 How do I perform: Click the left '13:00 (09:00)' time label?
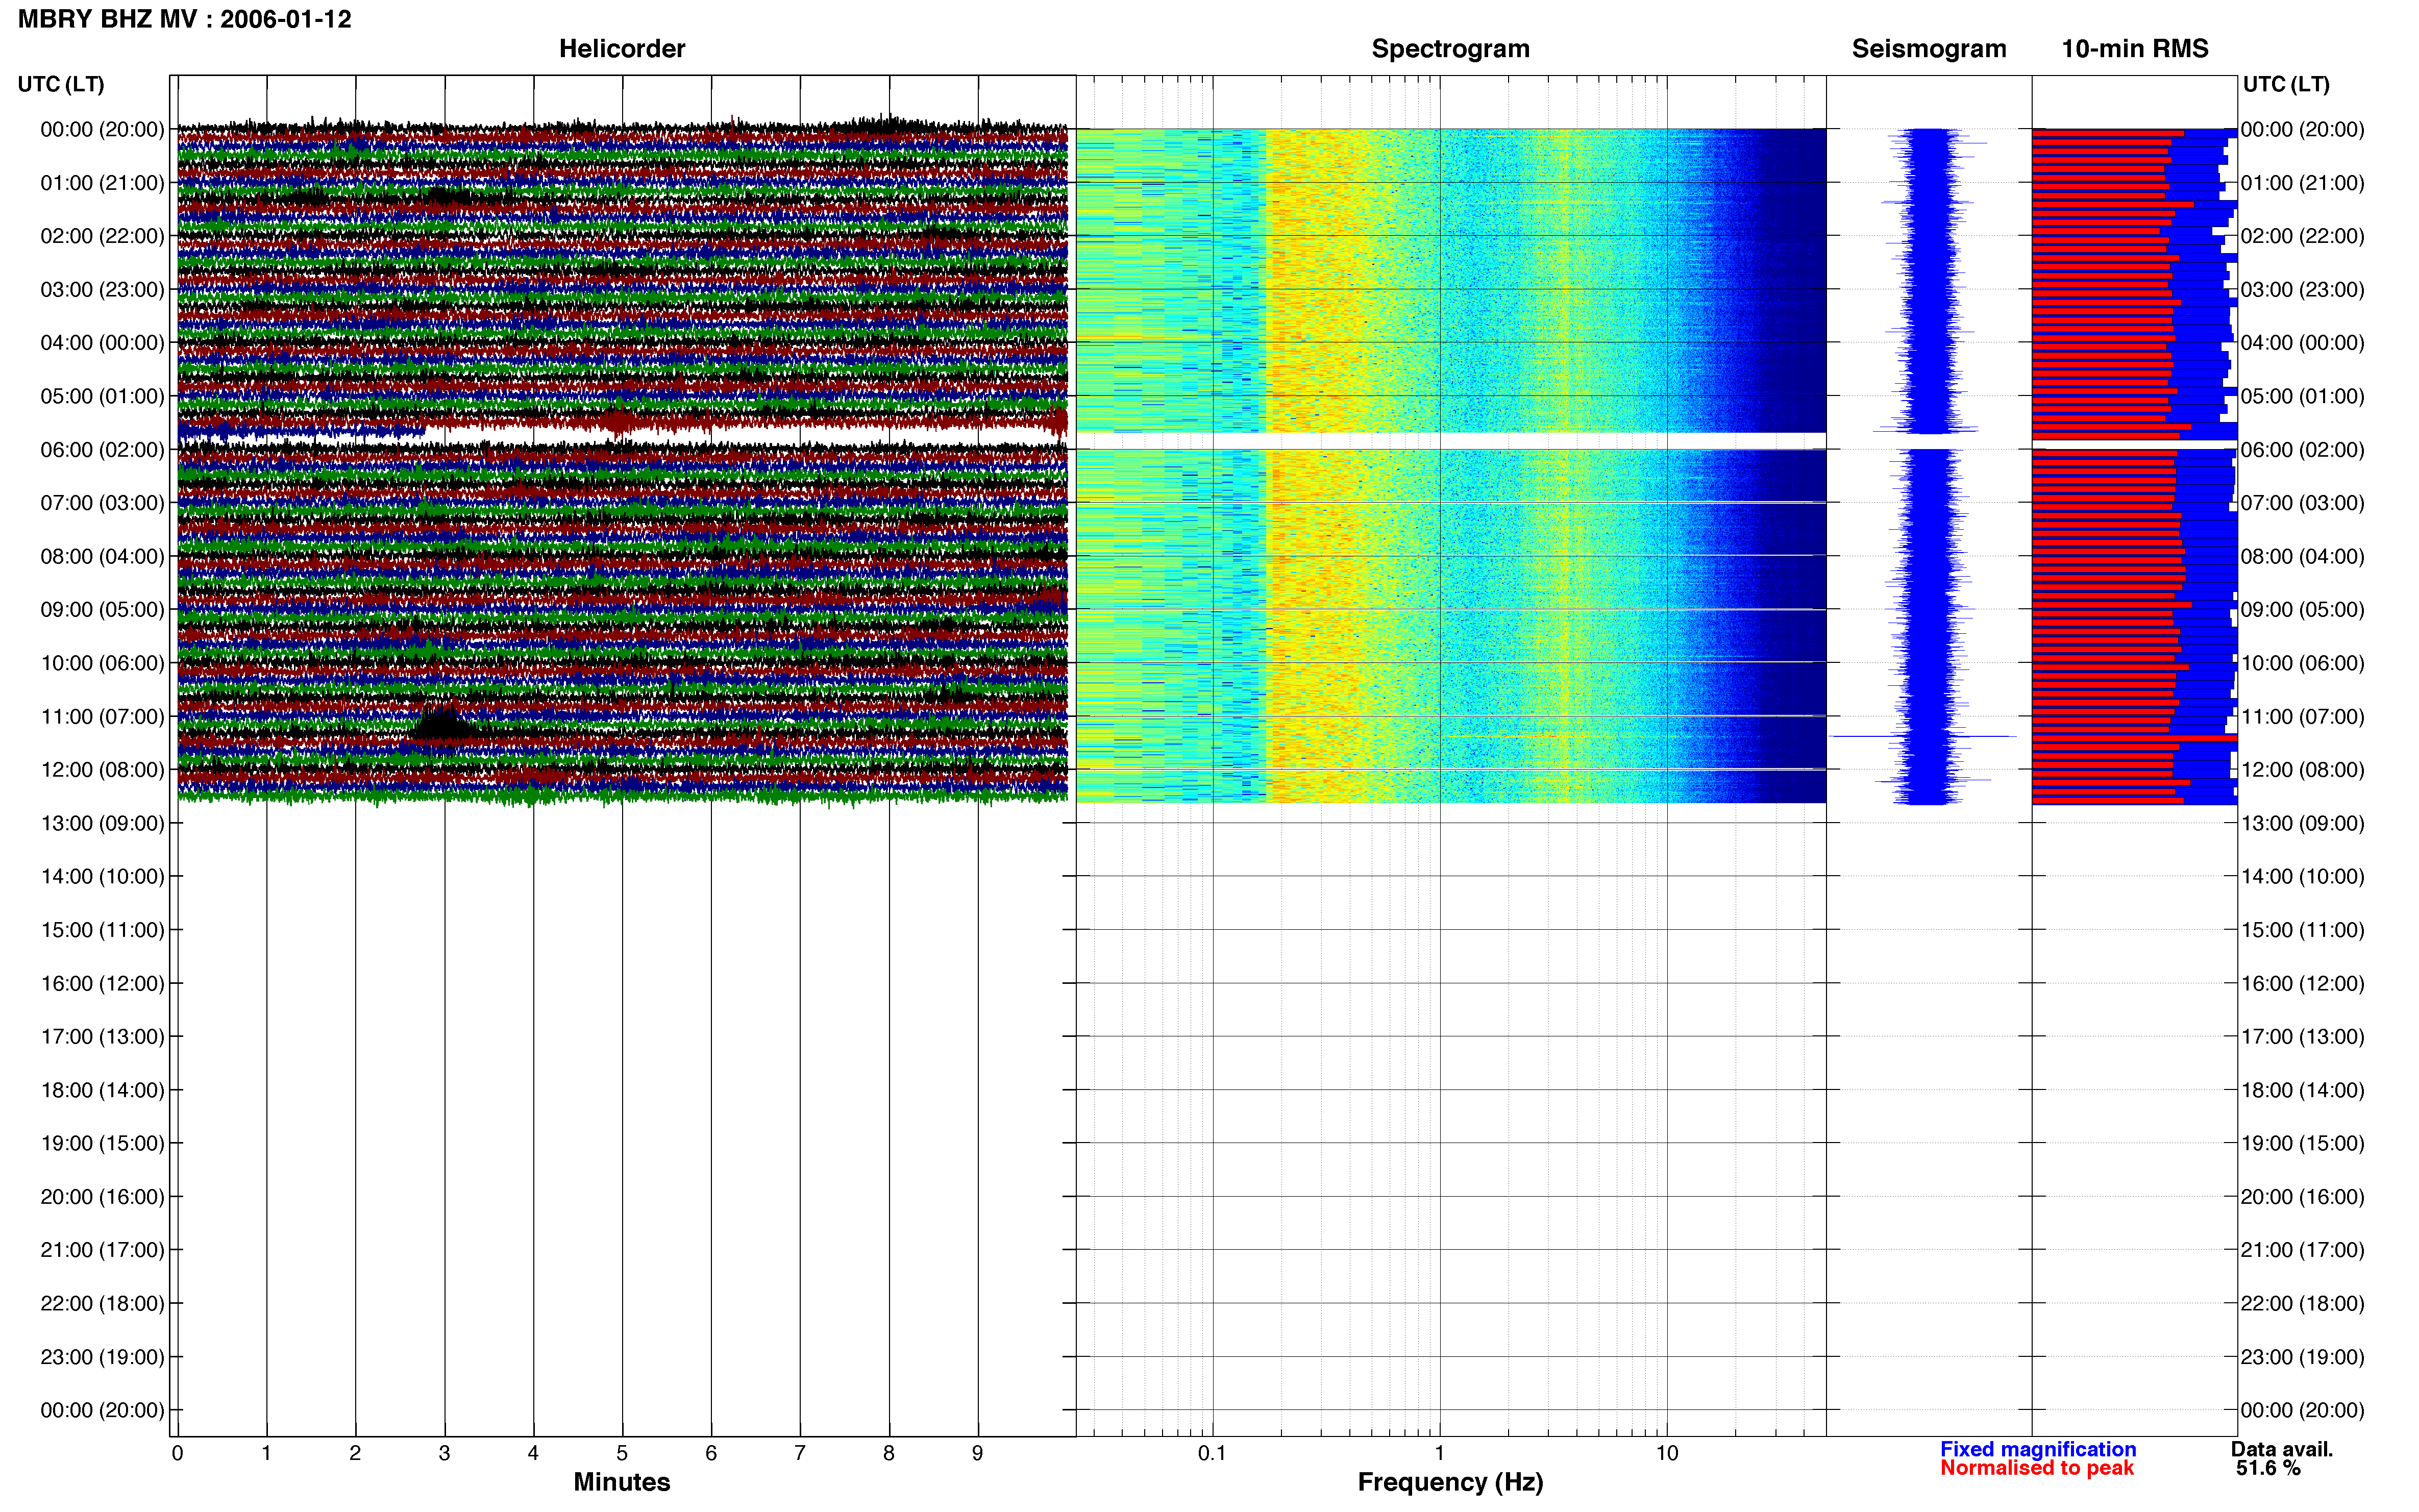(102, 824)
